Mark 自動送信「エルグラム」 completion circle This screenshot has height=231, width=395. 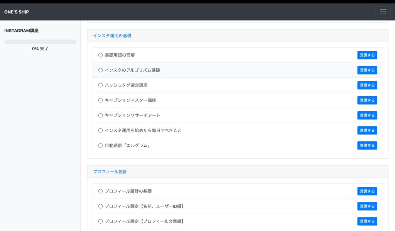click(101, 146)
